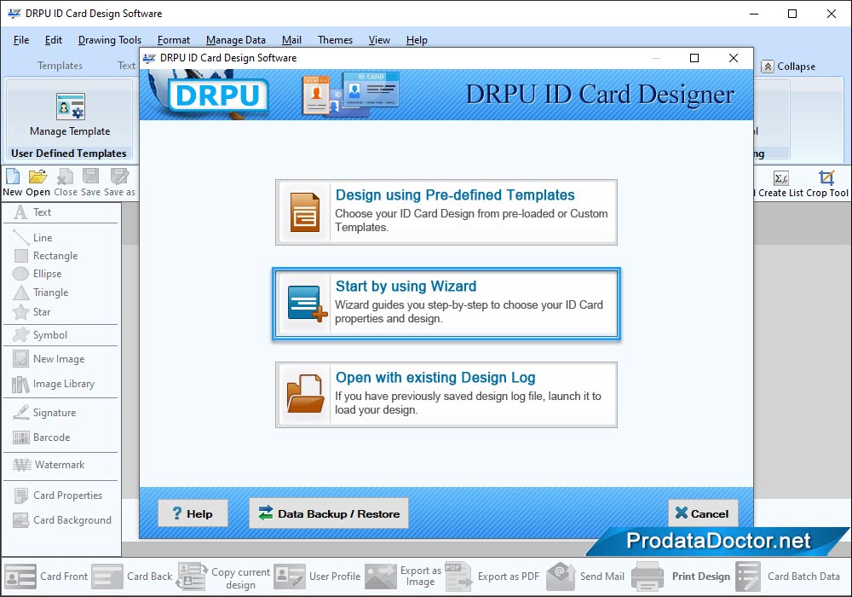This screenshot has height=597, width=852.
Task: Open the Manage Data menu
Action: coord(236,40)
